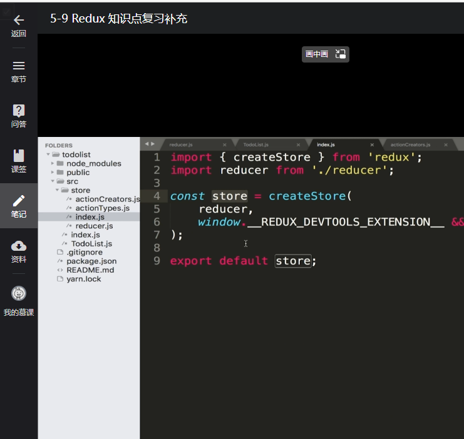This screenshot has height=439, width=464.
Task: Close the index.js tab
Action: [x=372, y=145]
